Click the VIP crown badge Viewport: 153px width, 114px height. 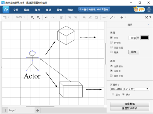point(139,9)
